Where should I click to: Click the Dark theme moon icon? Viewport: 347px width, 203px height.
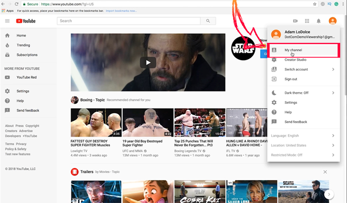(274, 93)
